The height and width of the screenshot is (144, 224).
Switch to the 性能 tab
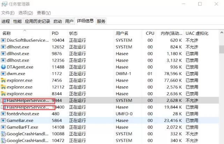(17, 21)
